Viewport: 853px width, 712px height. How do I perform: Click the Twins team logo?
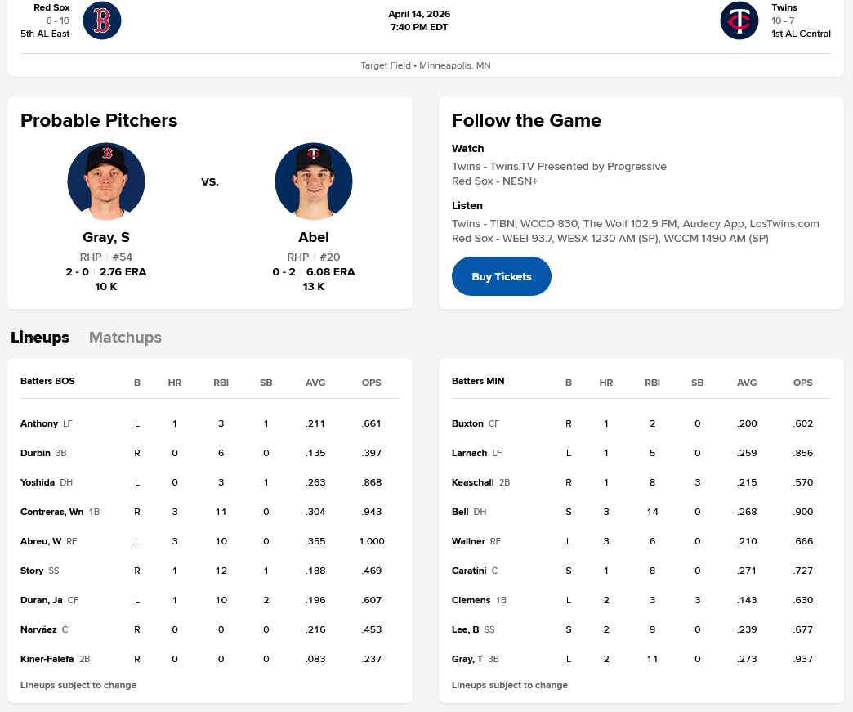pos(739,20)
